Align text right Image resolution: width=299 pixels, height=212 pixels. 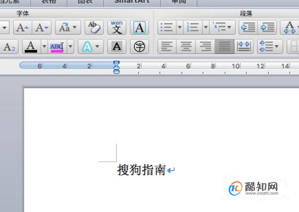click(205, 47)
